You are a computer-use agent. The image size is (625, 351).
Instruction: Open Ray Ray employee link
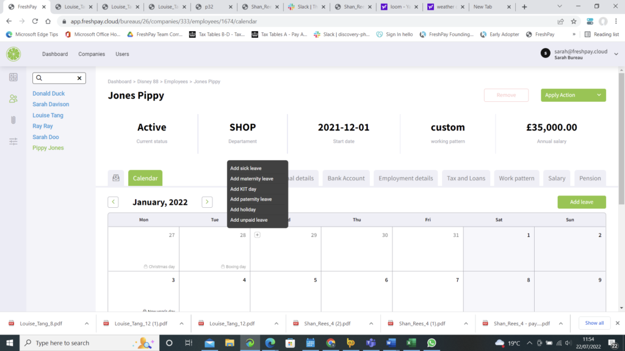[x=43, y=126]
